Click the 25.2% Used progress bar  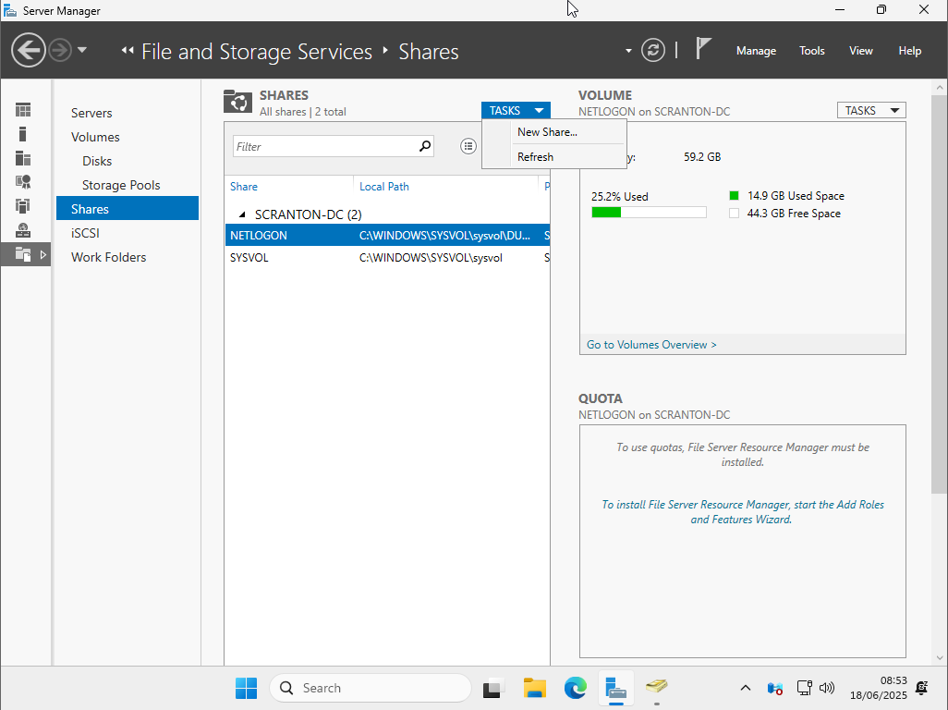pyautogui.click(x=649, y=213)
